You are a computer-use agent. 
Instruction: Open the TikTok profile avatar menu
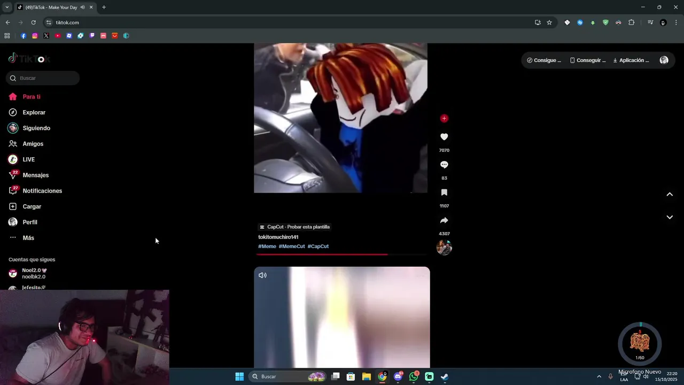(x=664, y=60)
